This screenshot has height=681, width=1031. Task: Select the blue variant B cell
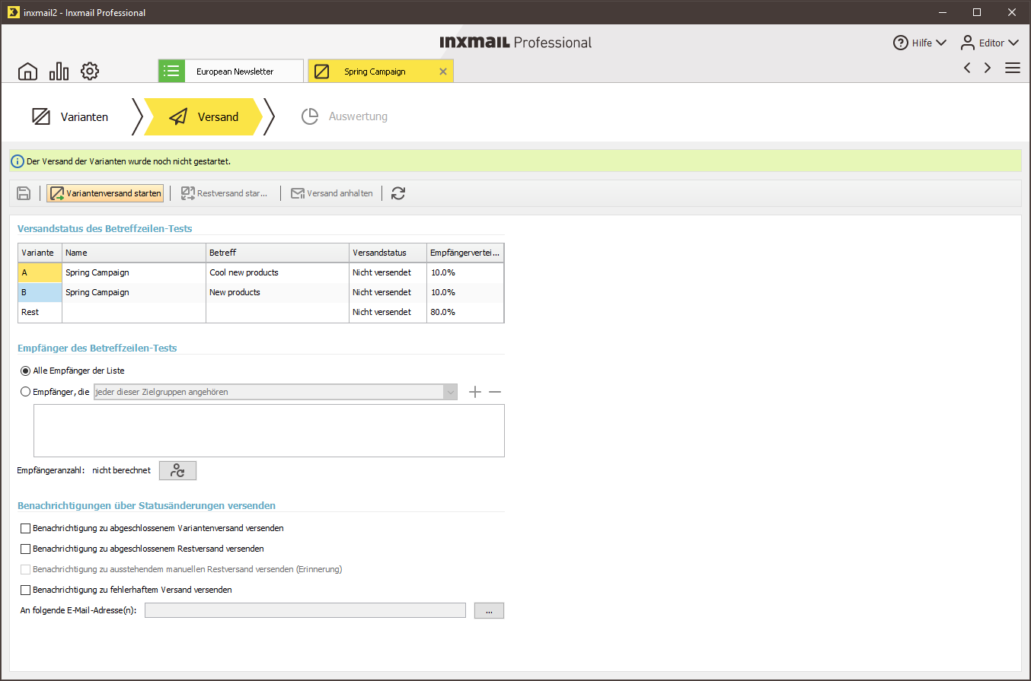click(40, 292)
